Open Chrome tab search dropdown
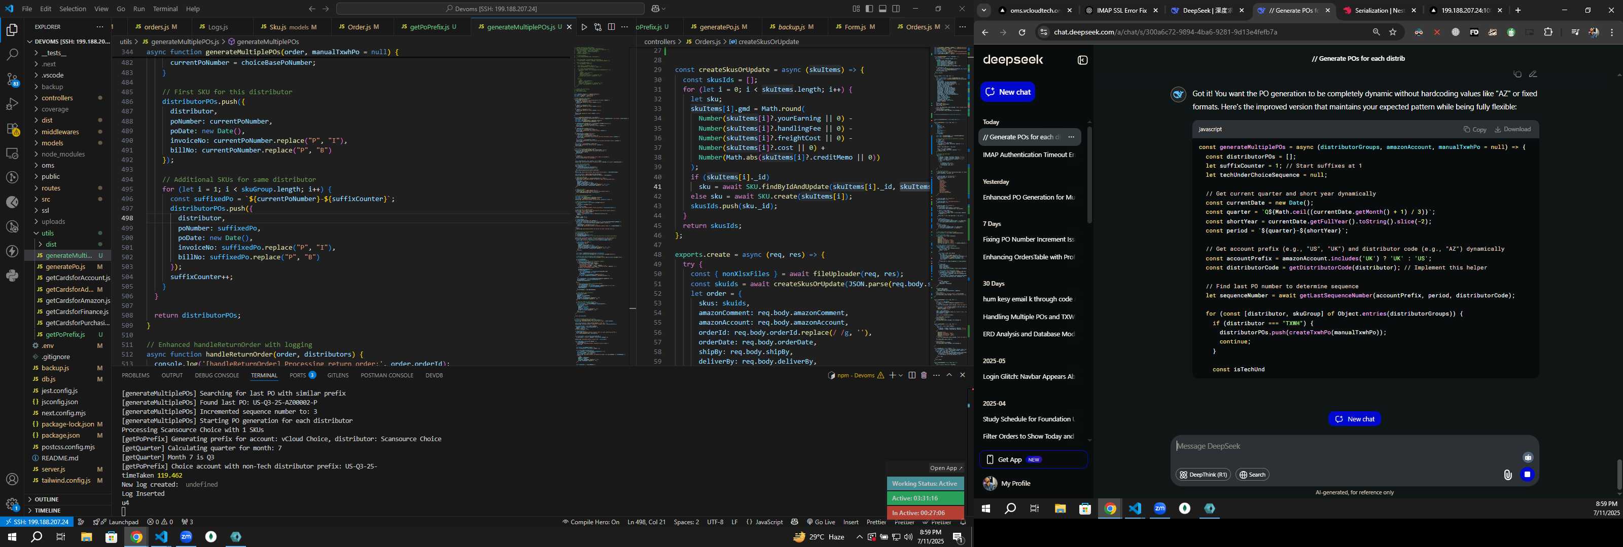Viewport: 1623px width, 547px height. coord(983,10)
